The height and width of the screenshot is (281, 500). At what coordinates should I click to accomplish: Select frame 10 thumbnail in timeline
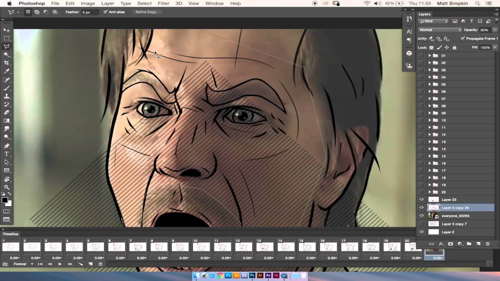[201, 247]
